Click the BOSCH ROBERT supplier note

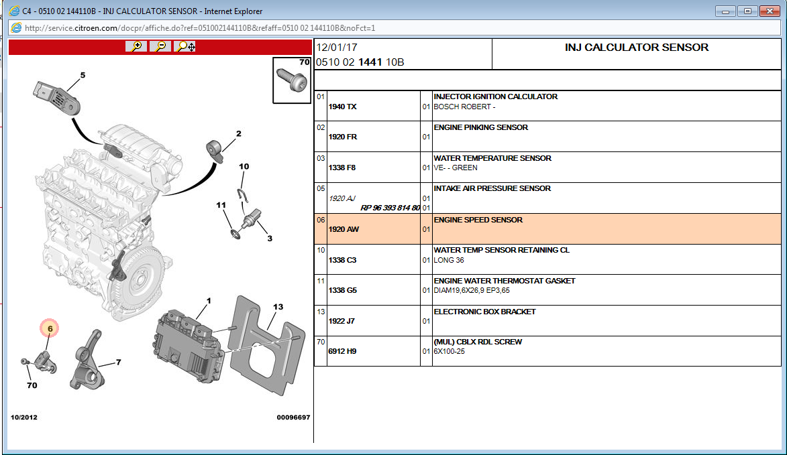pos(464,107)
